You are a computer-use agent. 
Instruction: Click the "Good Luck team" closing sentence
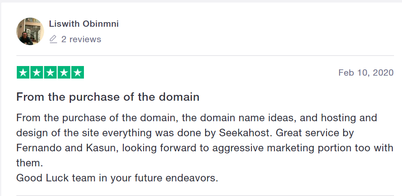(117, 178)
